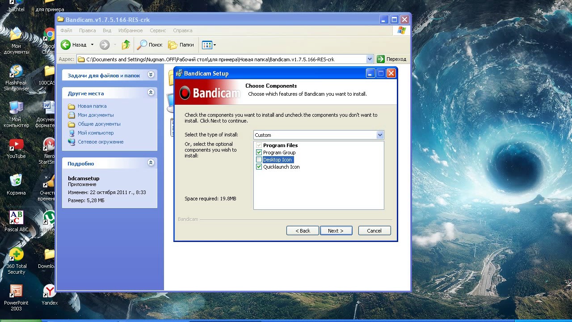572x322 pixels.
Task: Click the Space required: 19.8MB text
Action: coord(210,199)
